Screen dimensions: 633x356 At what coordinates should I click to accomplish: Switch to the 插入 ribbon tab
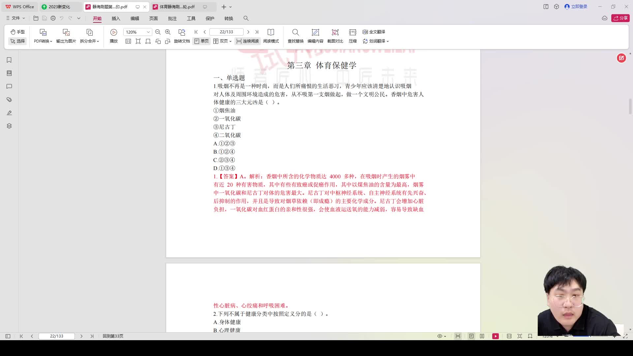116,18
